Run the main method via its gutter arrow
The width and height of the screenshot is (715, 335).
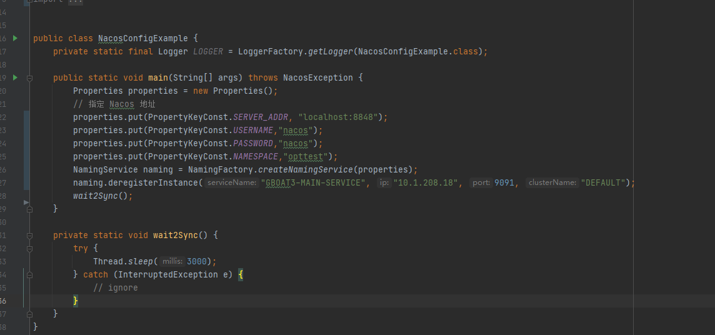(15, 77)
